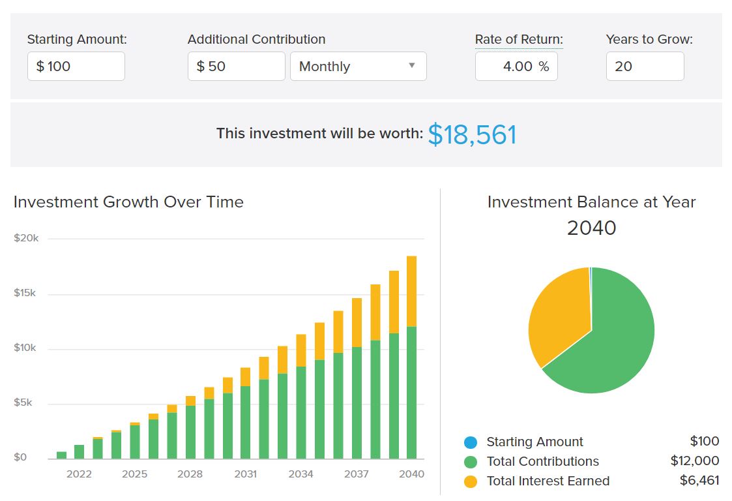Click the 2028 bar in the growth chart
The height and width of the screenshot is (501, 732).
click(x=190, y=431)
